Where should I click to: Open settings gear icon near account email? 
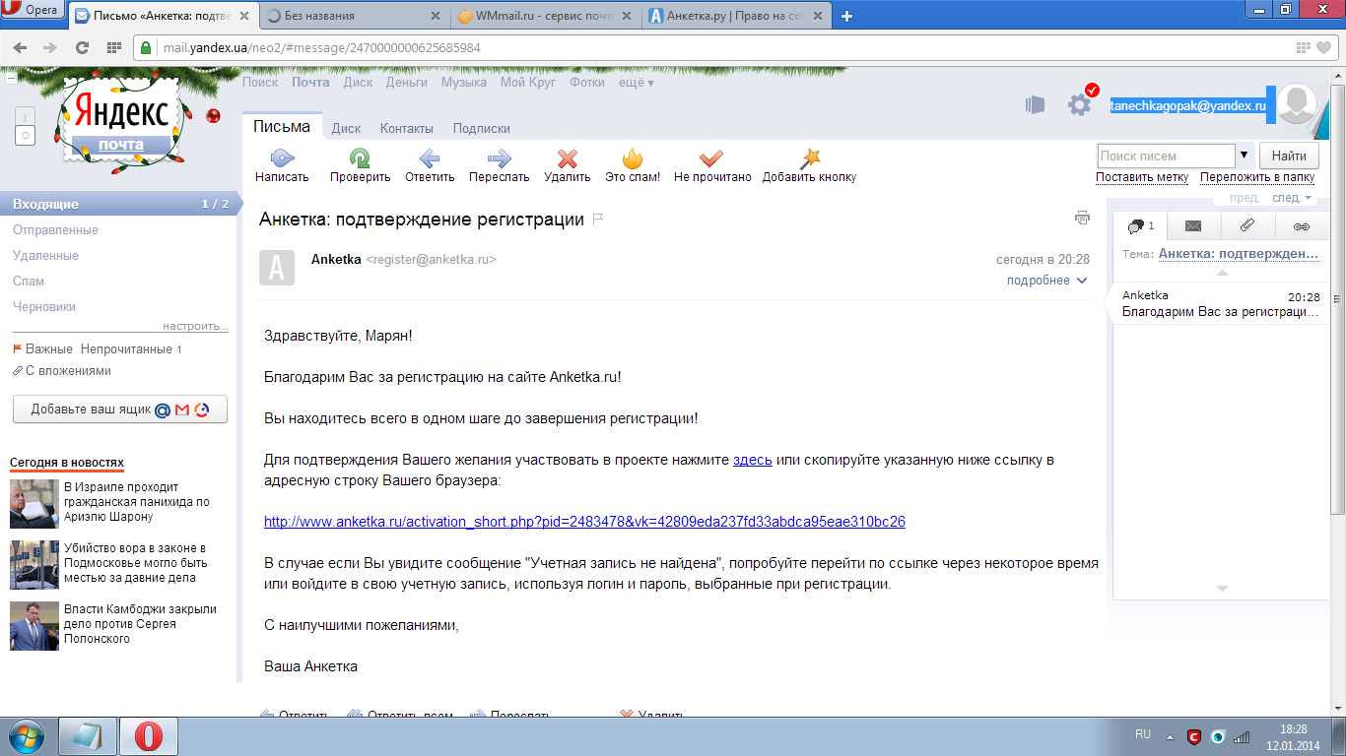coord(1081,103)
